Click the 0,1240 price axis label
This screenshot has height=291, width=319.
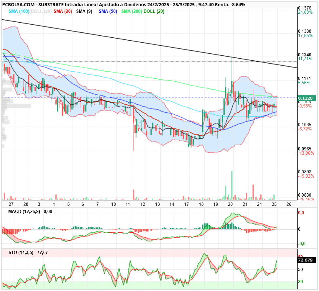[x=305, y=55]
